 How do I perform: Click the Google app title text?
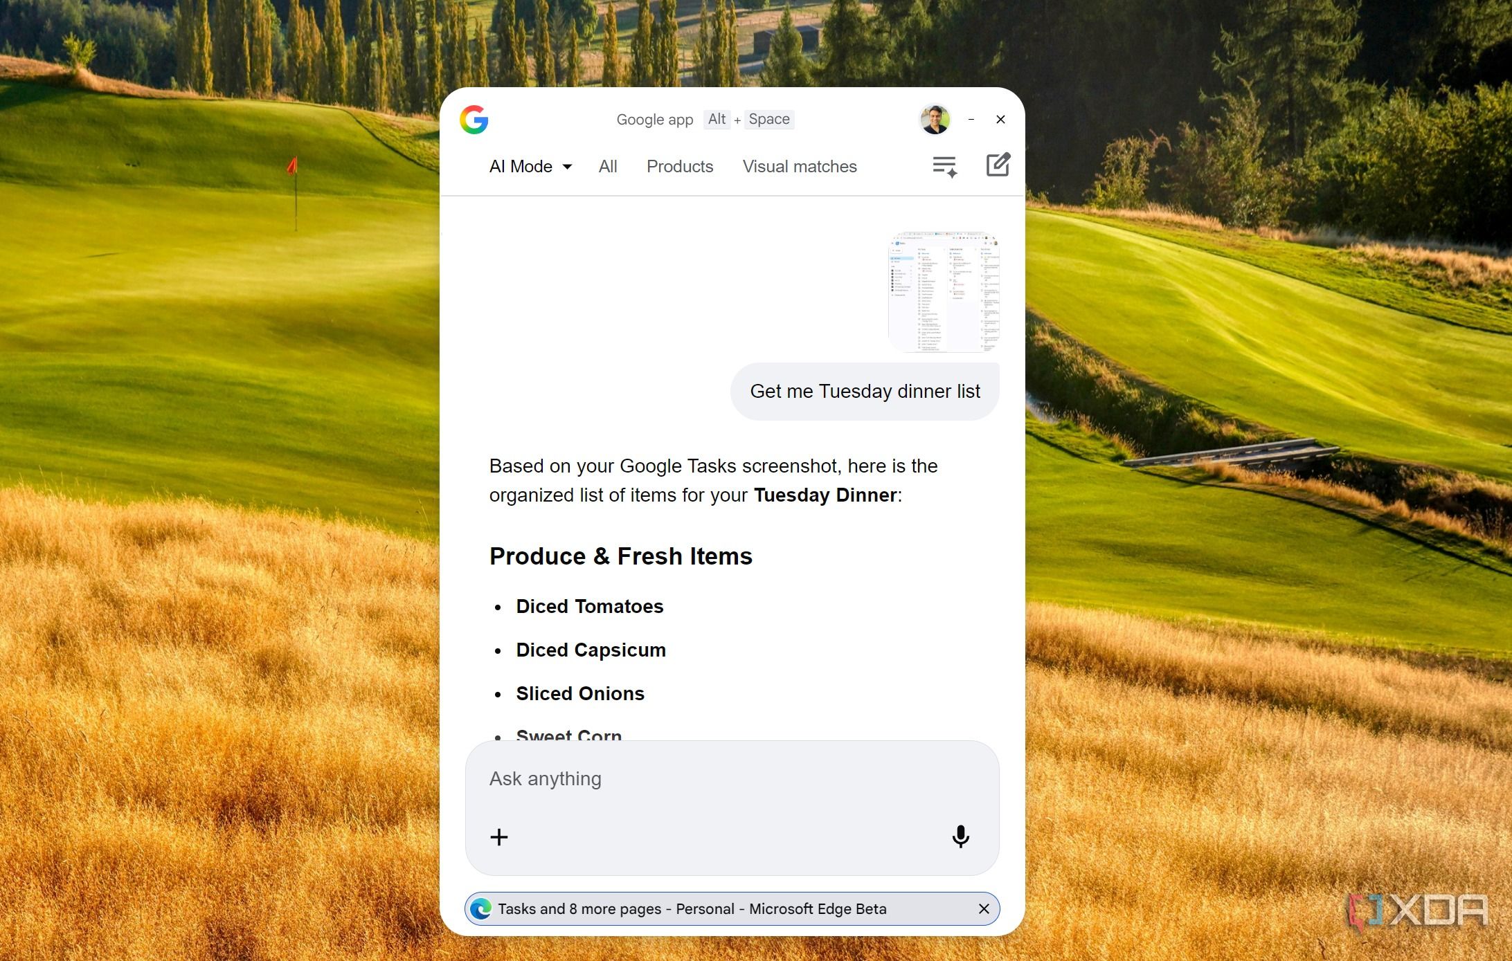tap(655, 120)
